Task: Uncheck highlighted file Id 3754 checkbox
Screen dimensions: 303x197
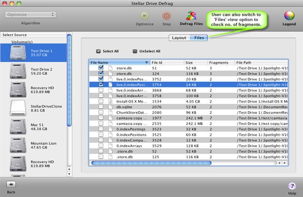Action: [101, 85]
